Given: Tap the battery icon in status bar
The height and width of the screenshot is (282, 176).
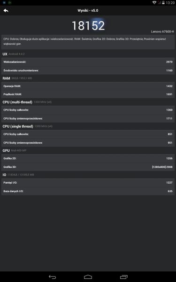Looking at the screenshot, I should [x=163, y=3].
